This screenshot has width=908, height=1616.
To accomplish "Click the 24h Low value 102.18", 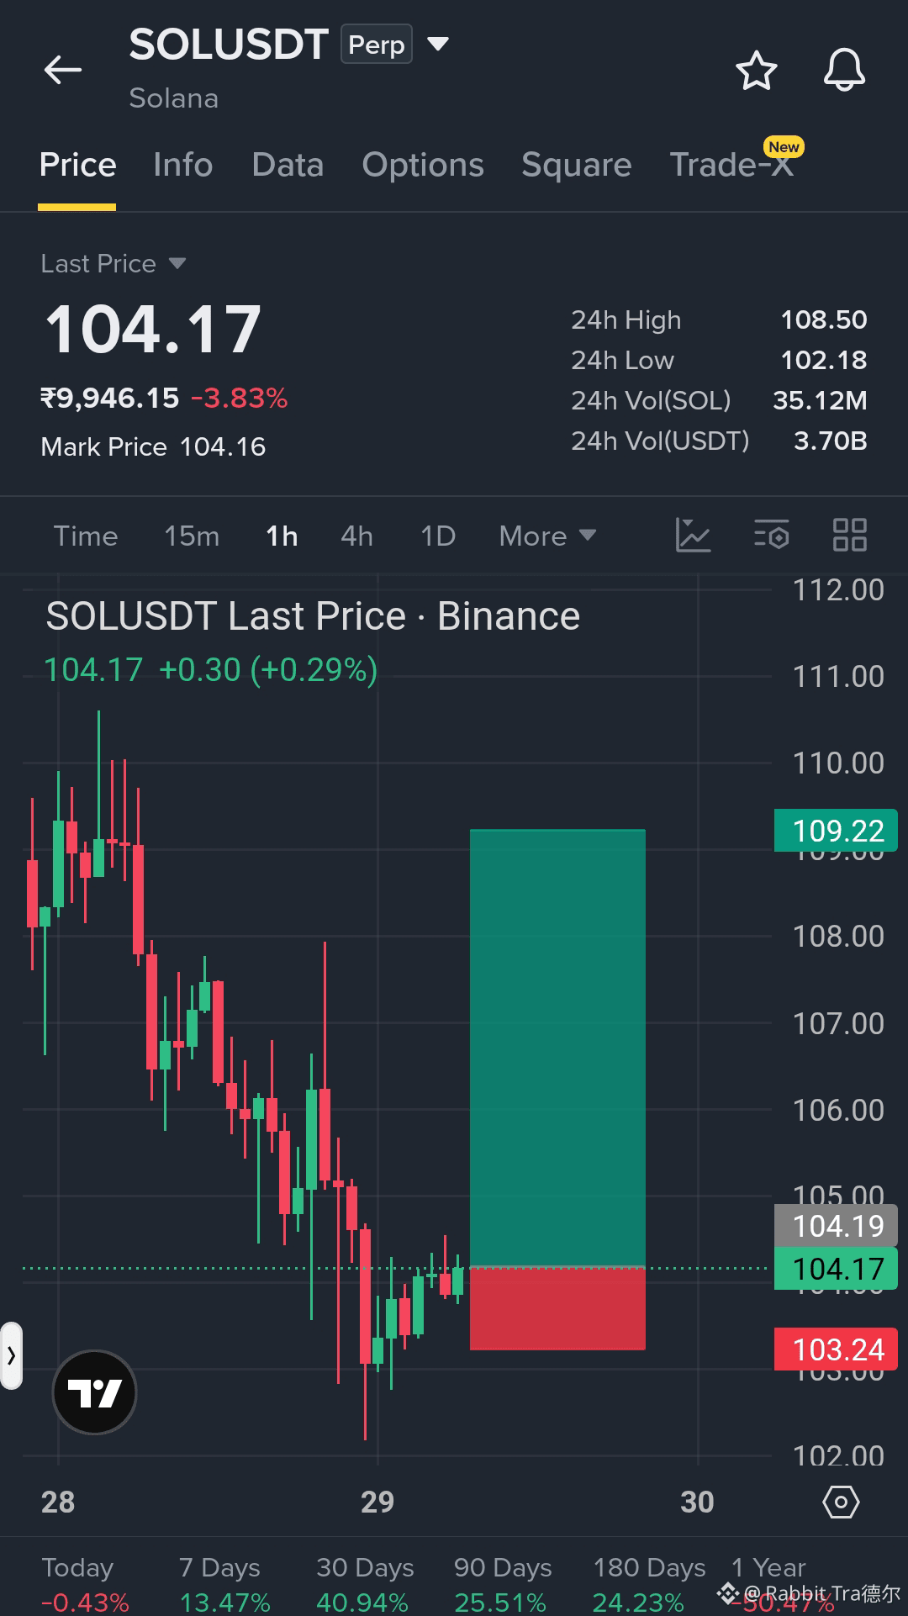I will tap(824, 360).
